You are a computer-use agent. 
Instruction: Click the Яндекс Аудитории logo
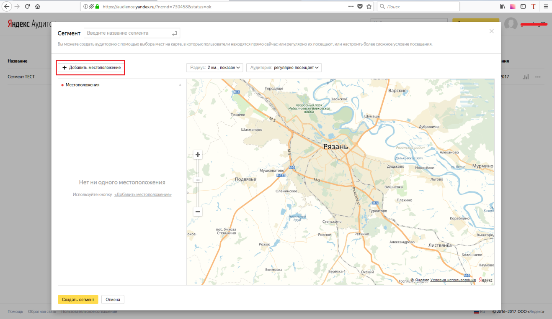[x=29, y=24]
